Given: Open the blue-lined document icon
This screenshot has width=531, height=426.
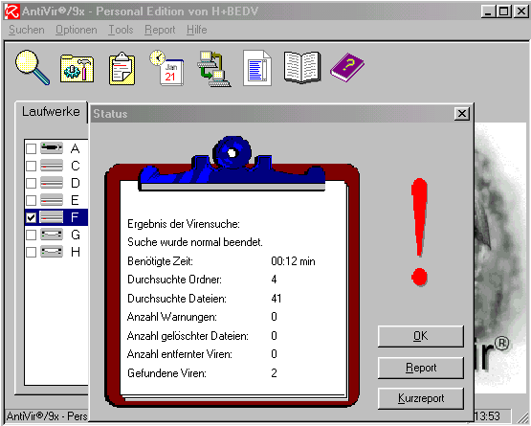Looking at the screenshot, I should [257, 68].
